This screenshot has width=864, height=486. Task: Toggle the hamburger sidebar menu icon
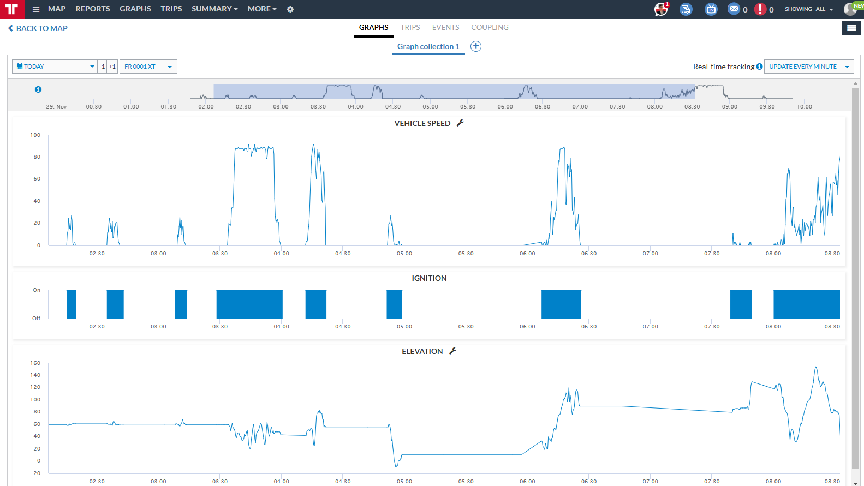click(x=36, y=9)
